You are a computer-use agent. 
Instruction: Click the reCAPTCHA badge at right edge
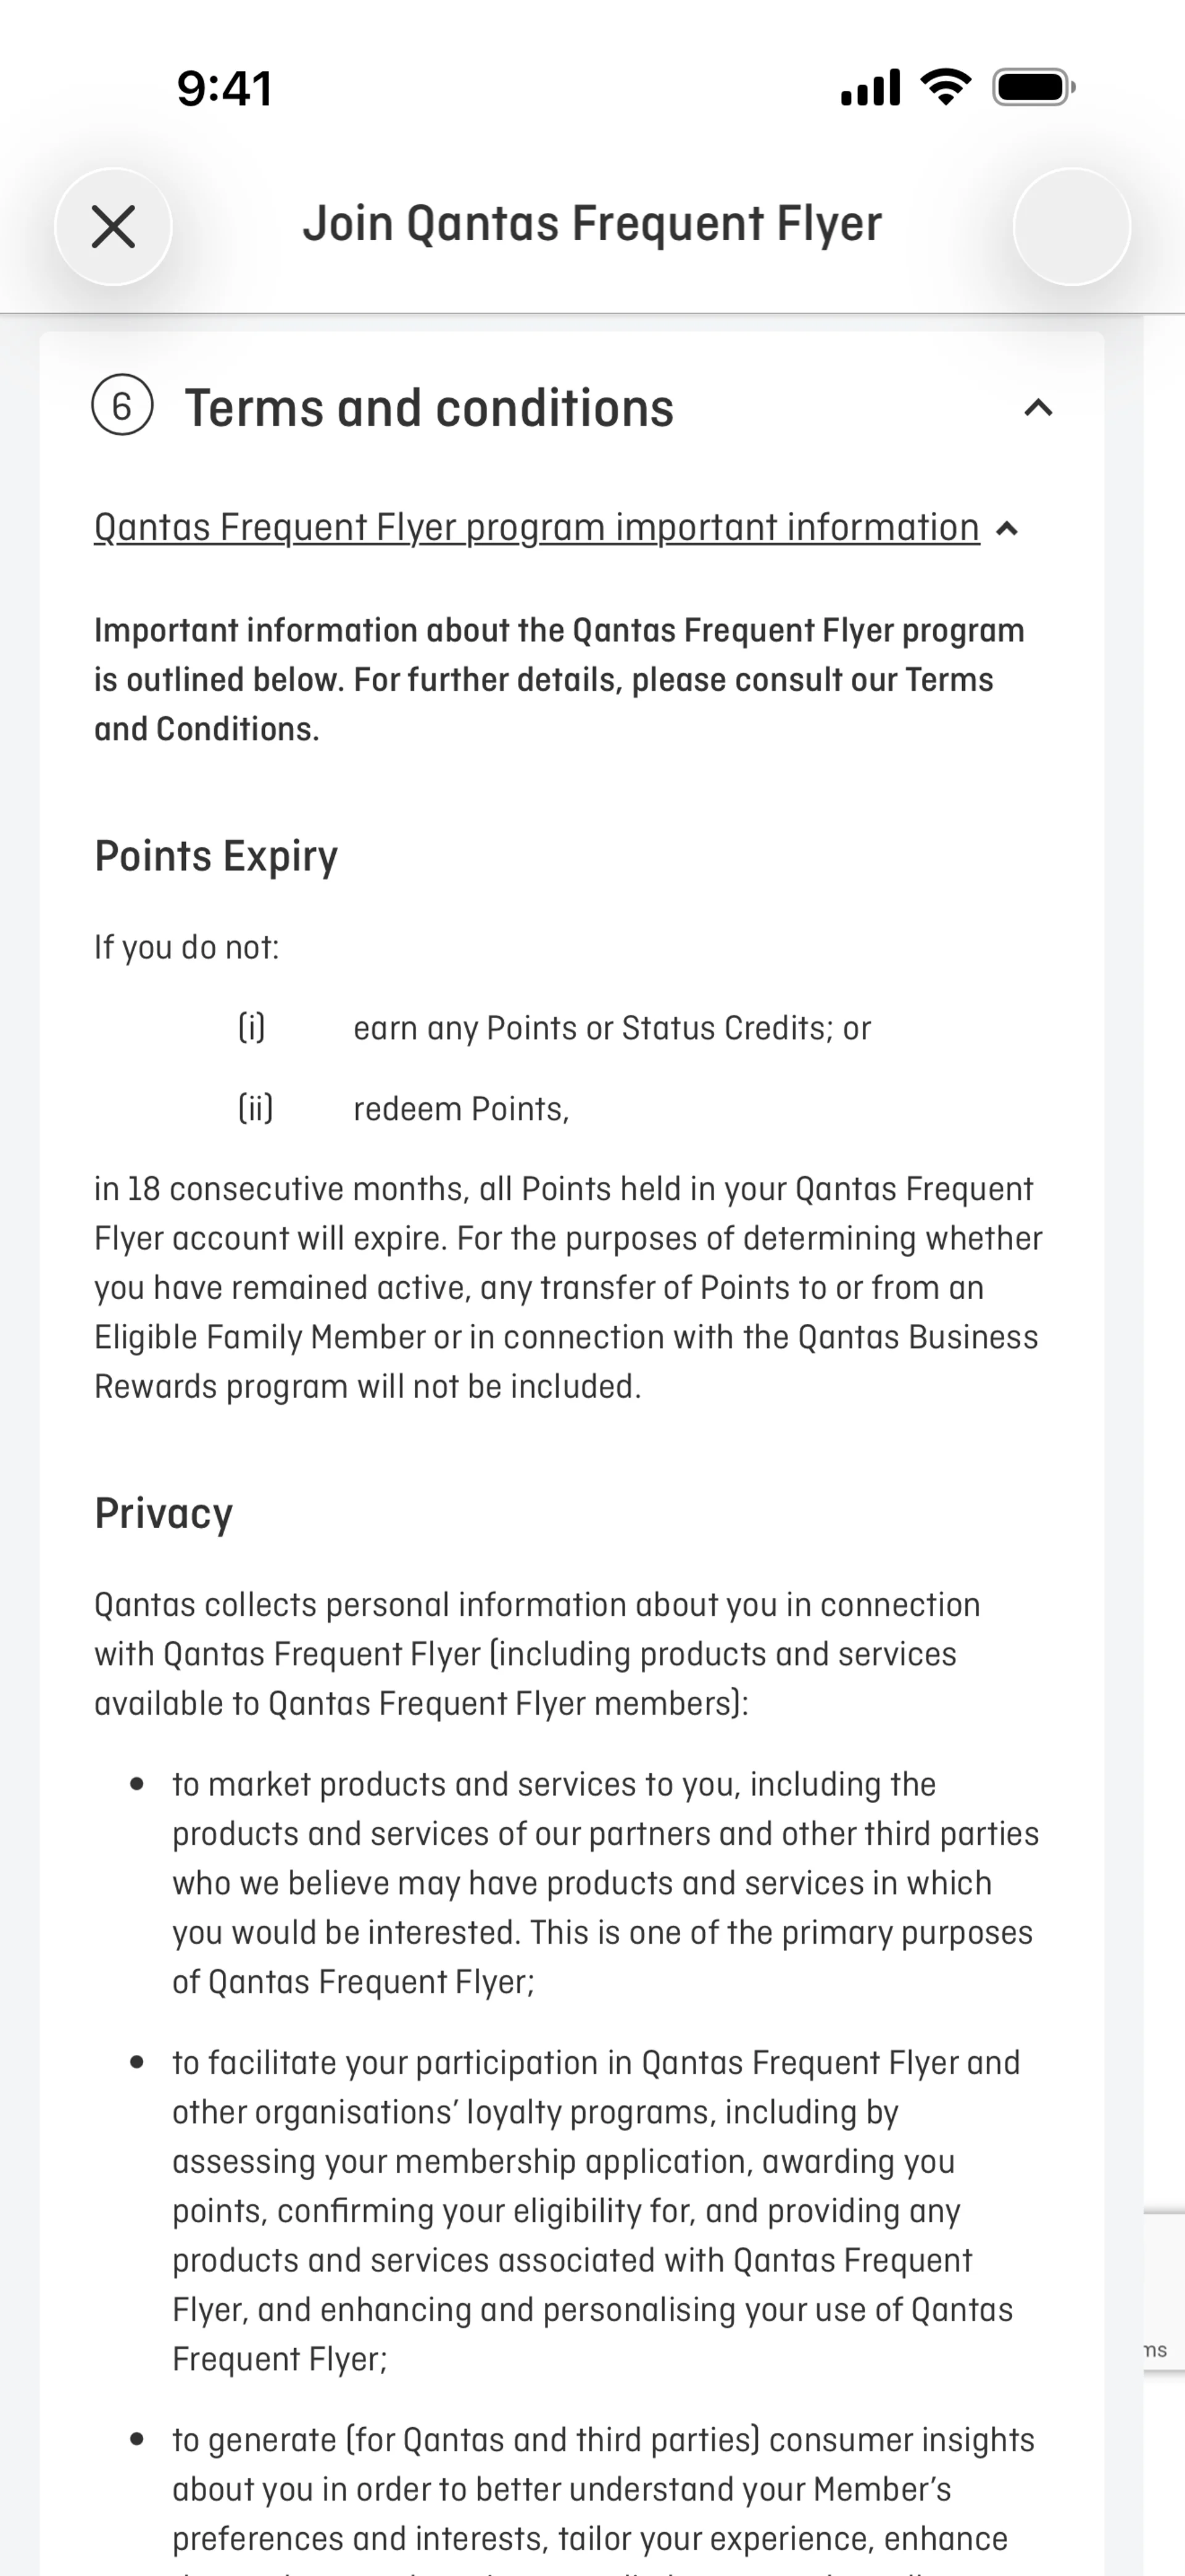point(1164,2290)
